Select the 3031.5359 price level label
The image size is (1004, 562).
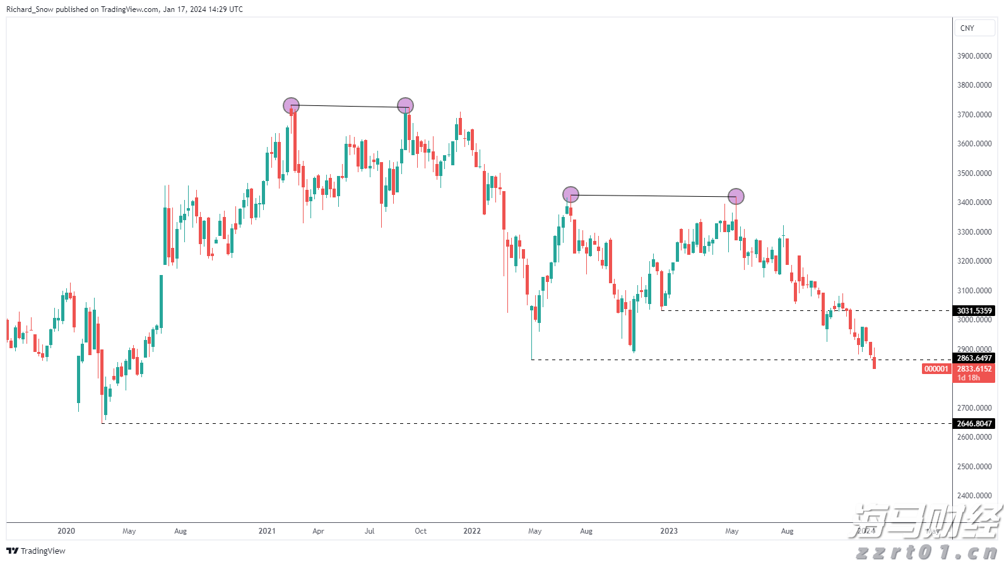point(974,310)
